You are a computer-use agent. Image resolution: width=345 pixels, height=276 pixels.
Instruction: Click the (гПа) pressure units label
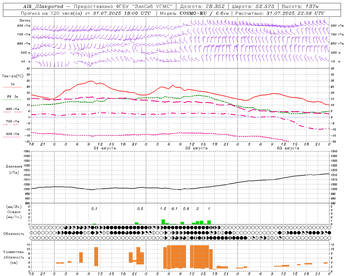[14, 172]
